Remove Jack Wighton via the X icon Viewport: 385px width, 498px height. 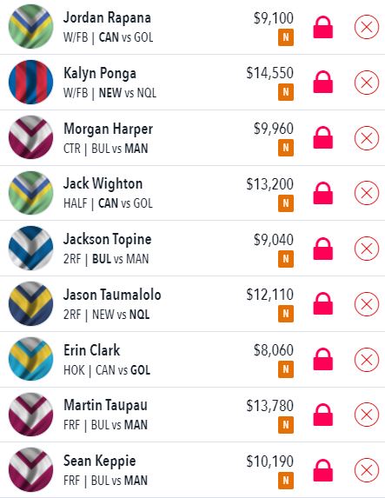367,193
